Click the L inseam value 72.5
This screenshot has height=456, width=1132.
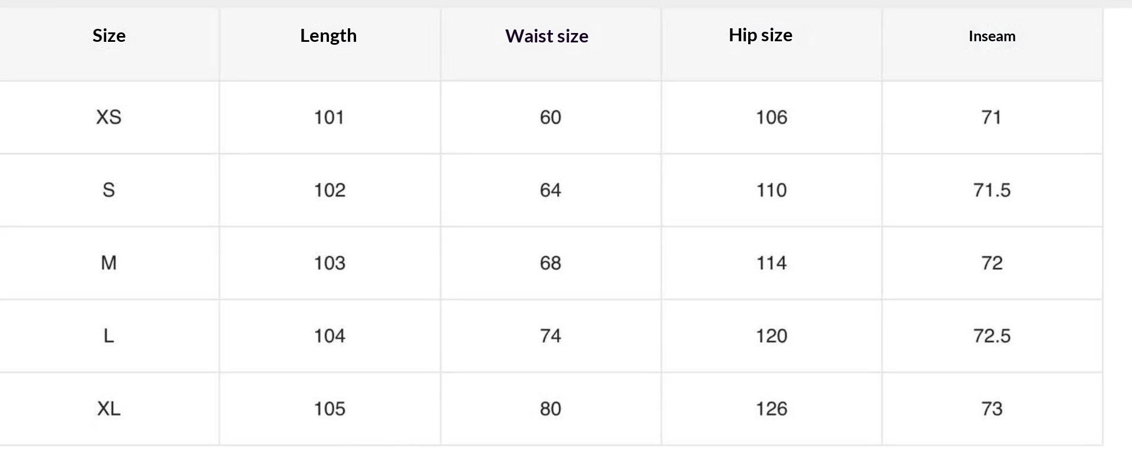(x=992, y=336)
